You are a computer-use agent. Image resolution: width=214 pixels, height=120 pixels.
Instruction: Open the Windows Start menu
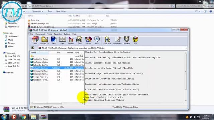[4, 117]
